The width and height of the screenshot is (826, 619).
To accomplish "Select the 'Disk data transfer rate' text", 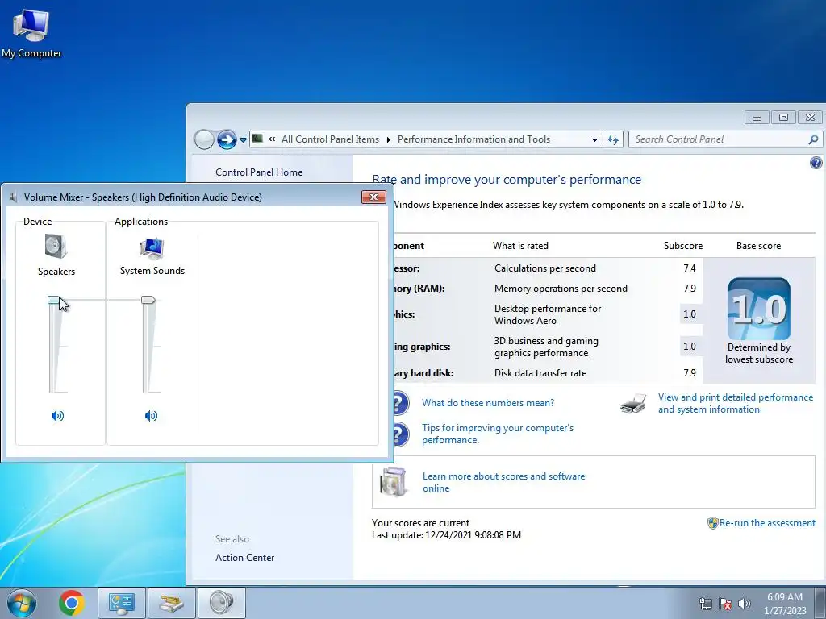I will 540,372.
